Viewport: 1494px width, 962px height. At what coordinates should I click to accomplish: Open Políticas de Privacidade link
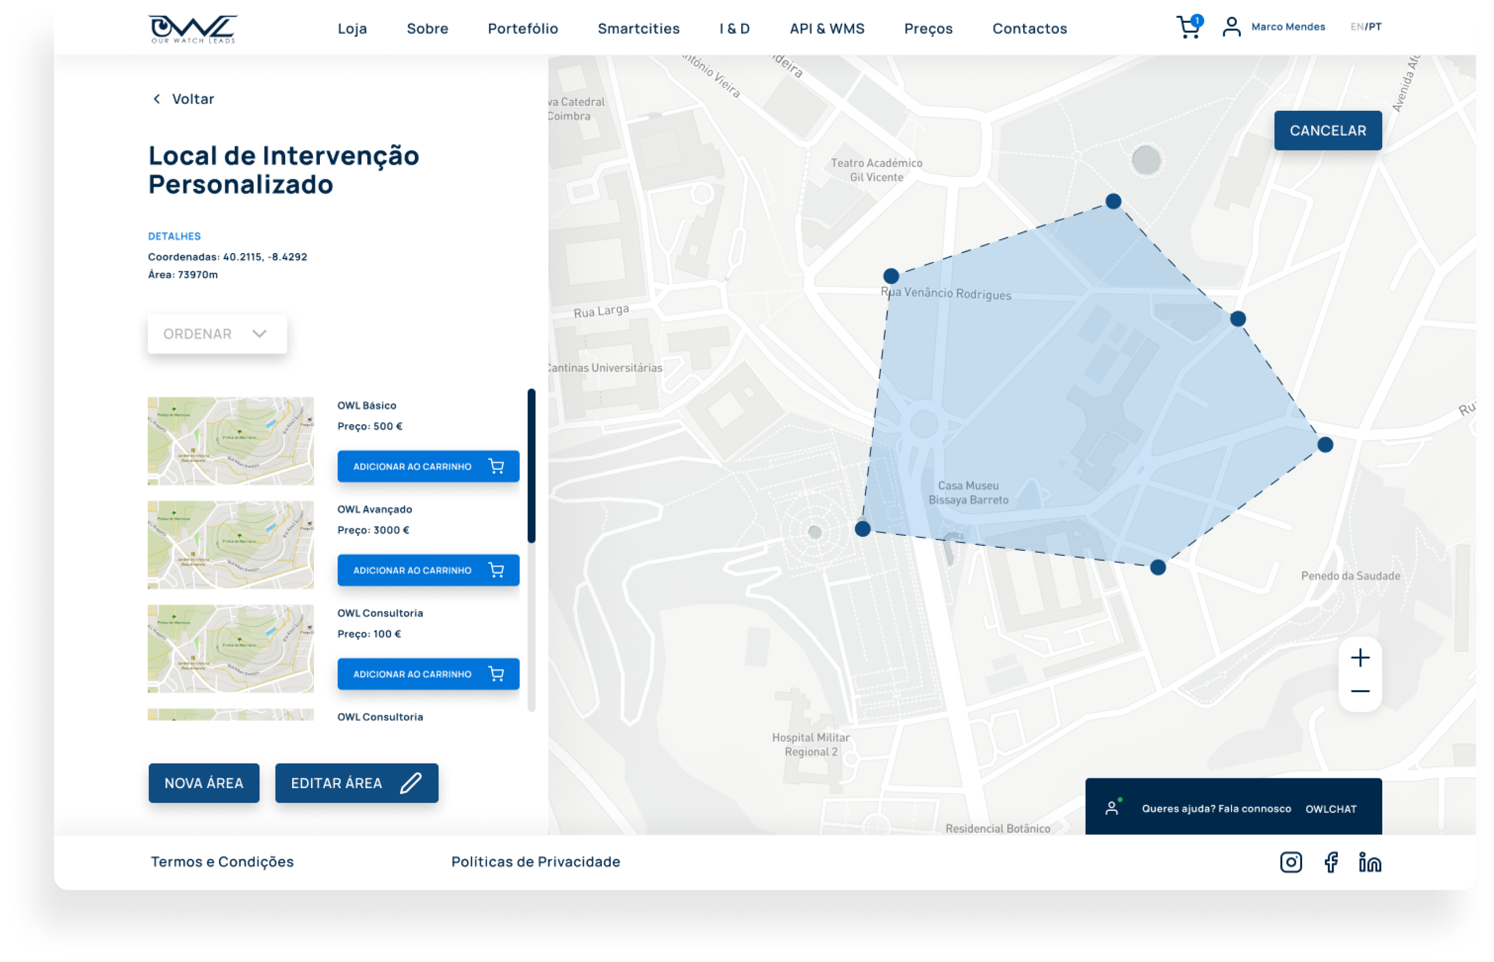click(536, 862)
